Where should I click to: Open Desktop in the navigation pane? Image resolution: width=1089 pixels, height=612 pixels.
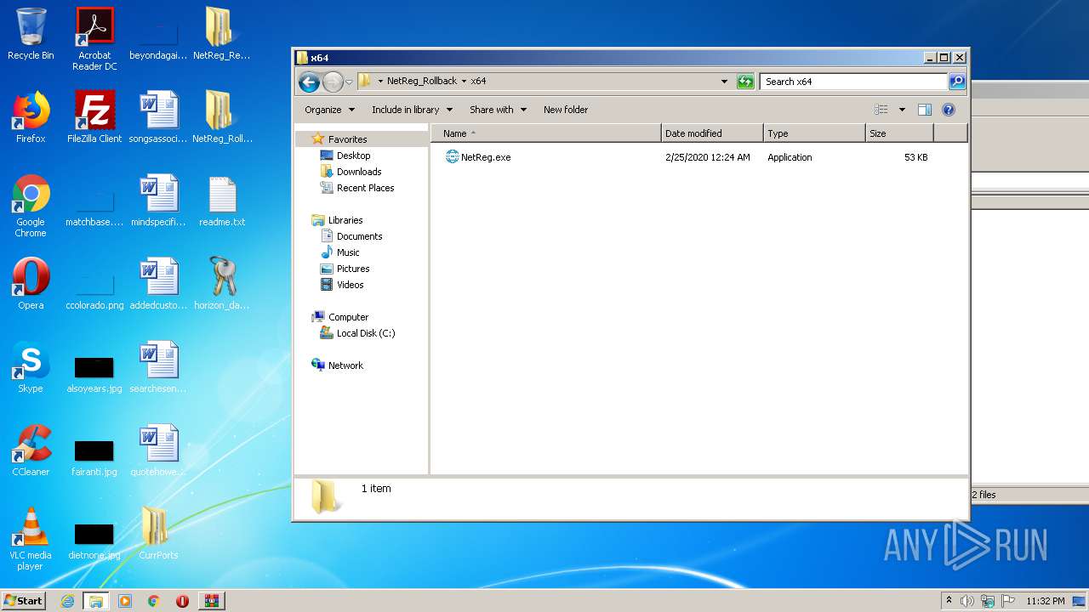(353, 156)
